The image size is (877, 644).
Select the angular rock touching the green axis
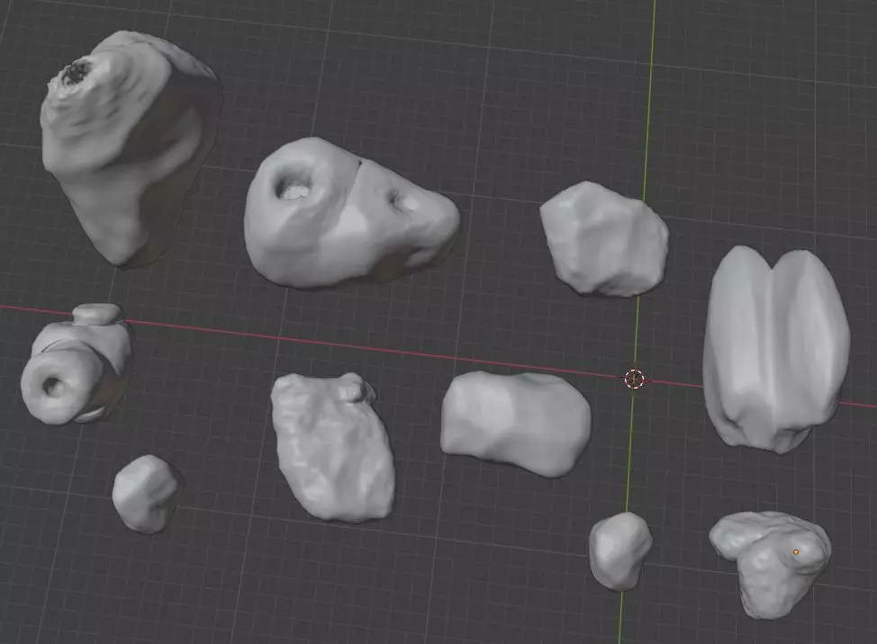point(604,239)
